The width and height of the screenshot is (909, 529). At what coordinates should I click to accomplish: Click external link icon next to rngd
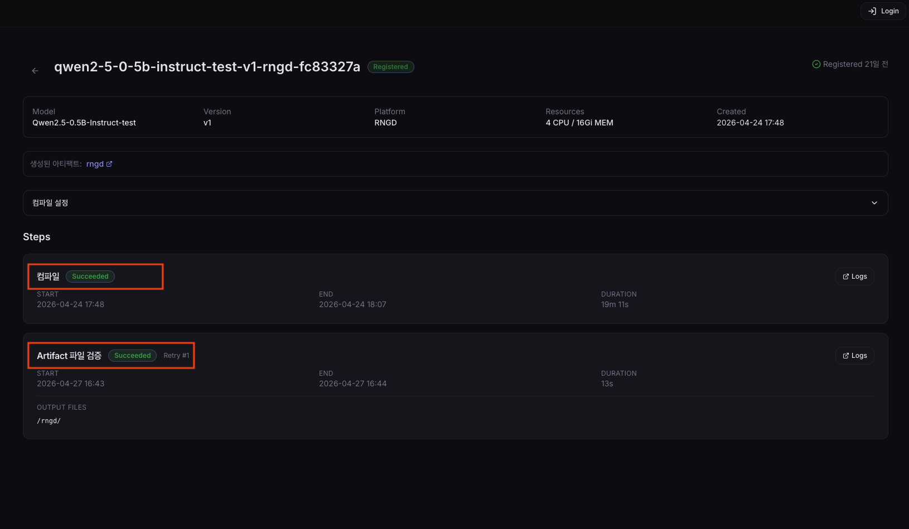tap(109, 164)
